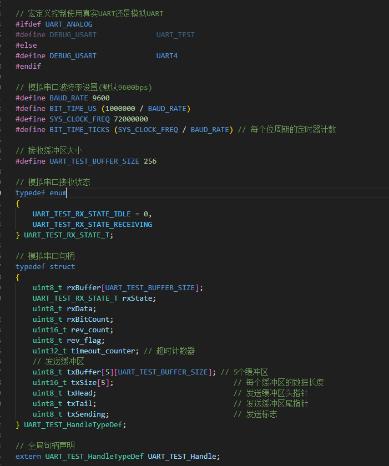
Task: Click the txTail field name
Action: 79,404
